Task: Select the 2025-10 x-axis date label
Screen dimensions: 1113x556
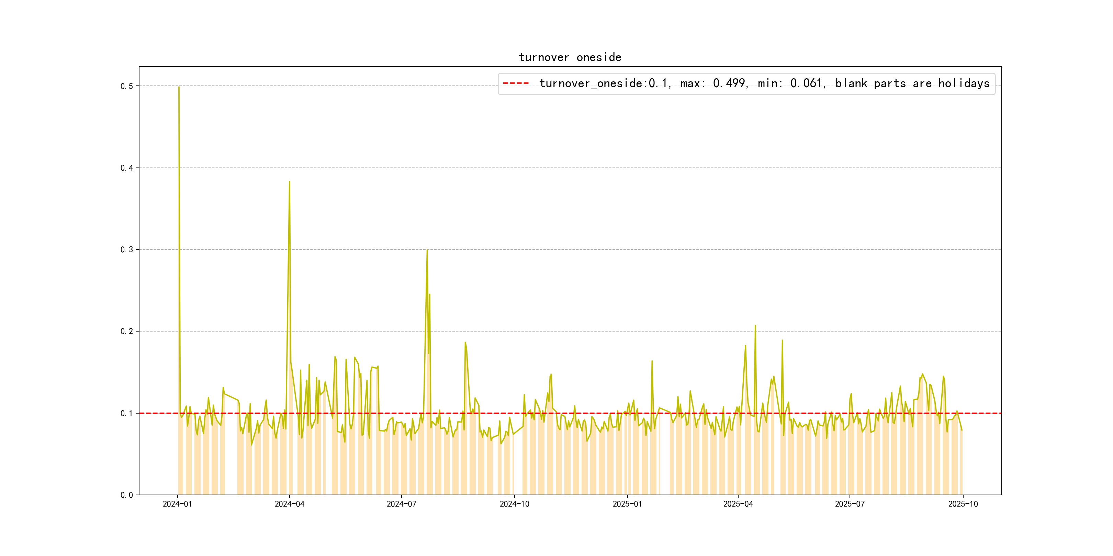Action: [963, 504]
